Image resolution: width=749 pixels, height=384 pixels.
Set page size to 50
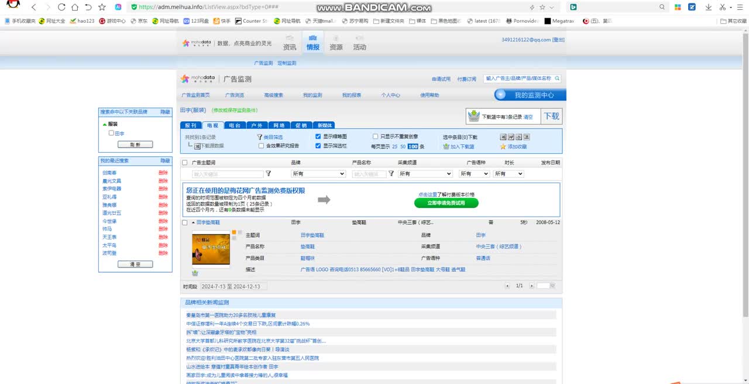pos(403,146)
